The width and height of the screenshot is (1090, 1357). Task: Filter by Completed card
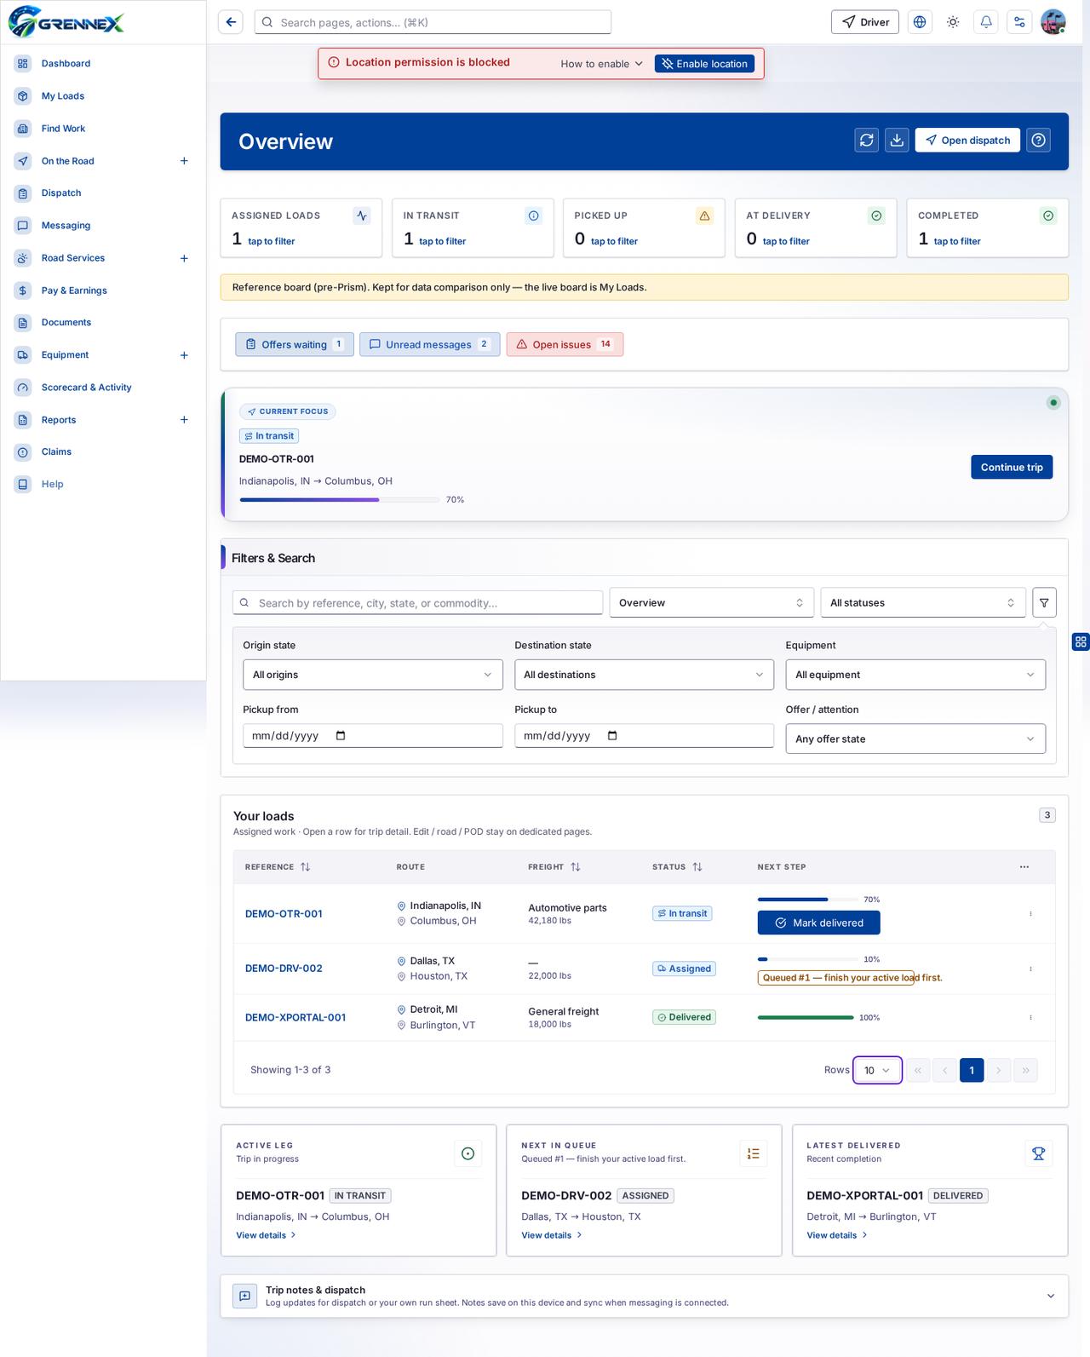pos(988,227)
